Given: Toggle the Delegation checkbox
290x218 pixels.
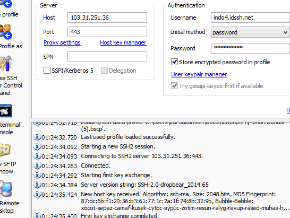Looking at the screenshot, I should pyautogui.click(x=104, y=71).
